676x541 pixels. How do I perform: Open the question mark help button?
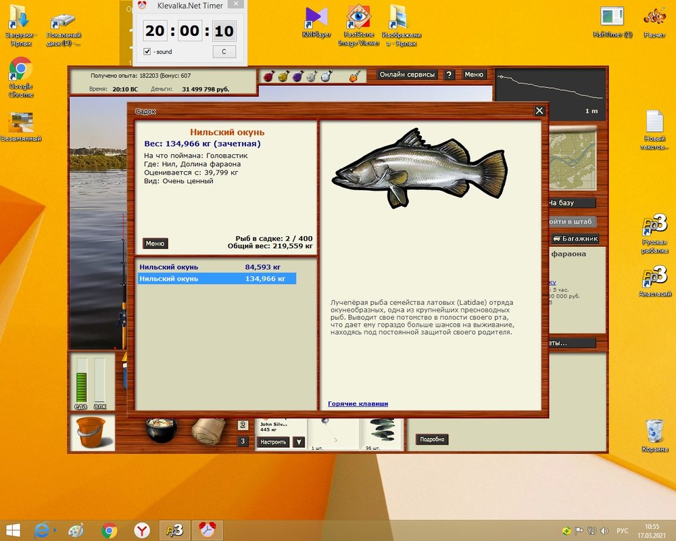pos(450,75)
